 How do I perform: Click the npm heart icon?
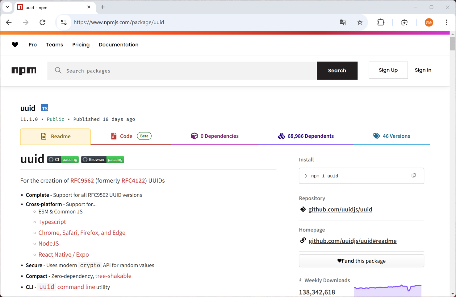click(x=15, y=45)
